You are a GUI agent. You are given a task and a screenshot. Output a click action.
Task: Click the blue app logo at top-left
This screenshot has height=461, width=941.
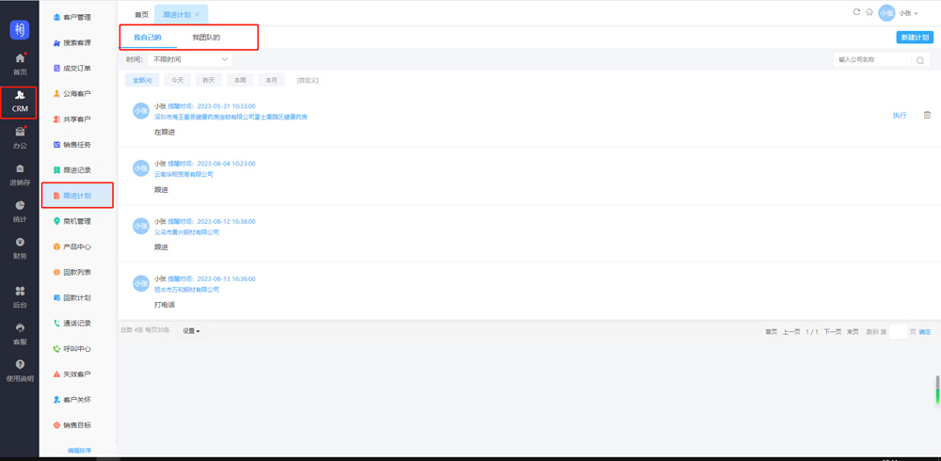click(x=20, y=29)
